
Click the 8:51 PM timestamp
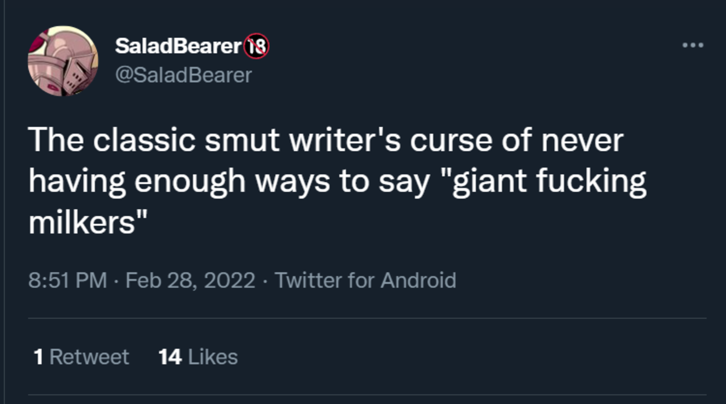tap(67, 281)
